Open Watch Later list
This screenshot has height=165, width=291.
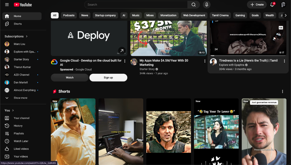coord(22,141)
